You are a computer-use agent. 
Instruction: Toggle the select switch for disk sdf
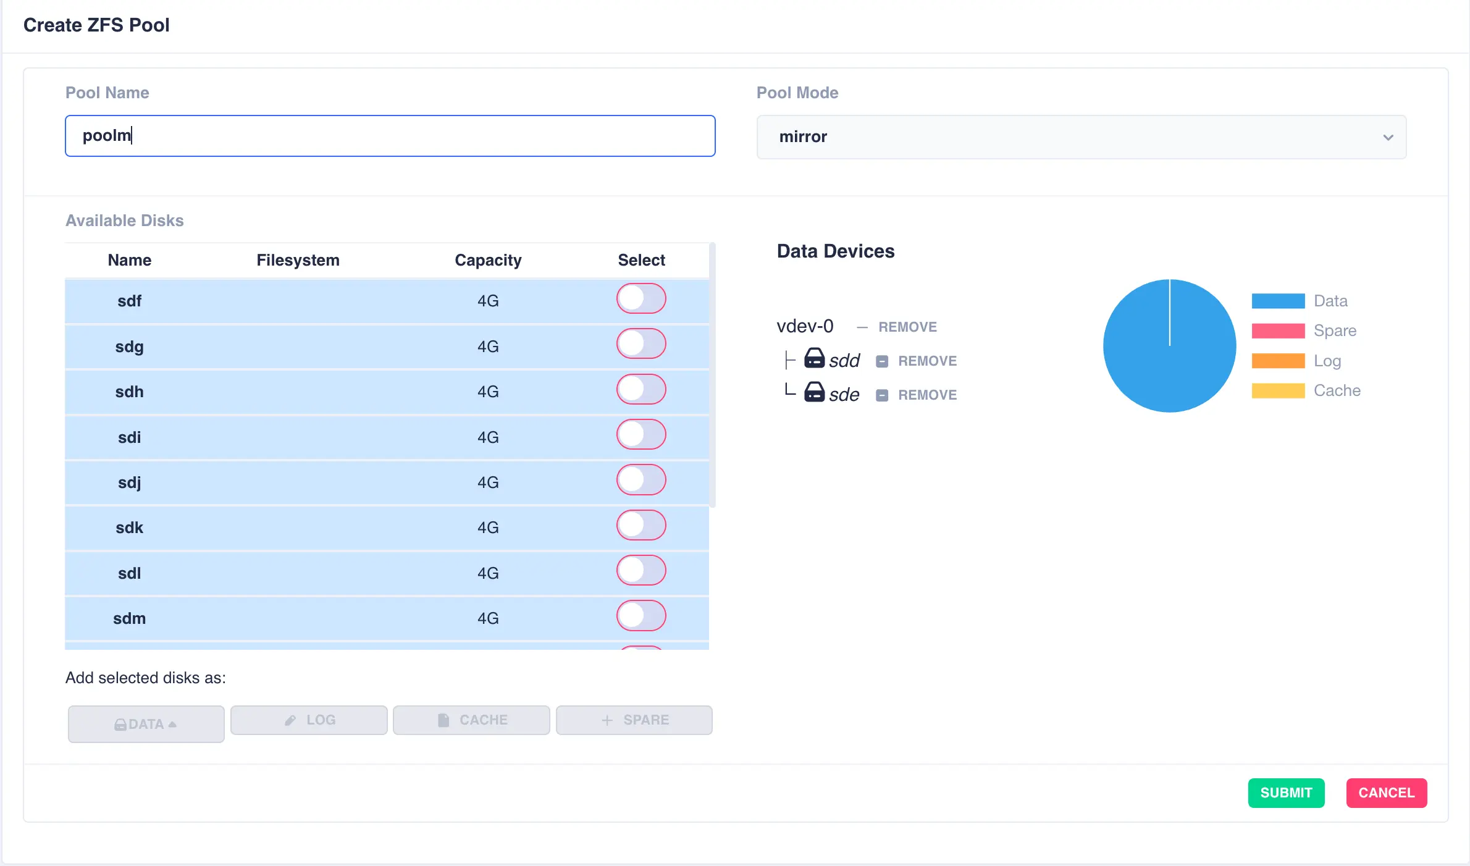(641, 298)
